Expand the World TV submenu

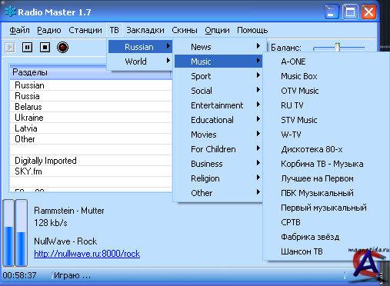click(140, 62)
